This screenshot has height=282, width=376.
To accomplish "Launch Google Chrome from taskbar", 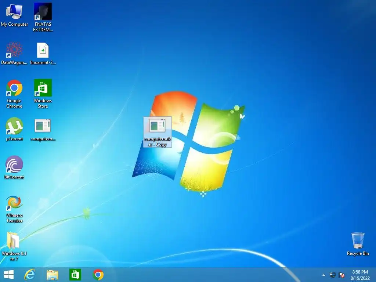I will coord(98,275).
